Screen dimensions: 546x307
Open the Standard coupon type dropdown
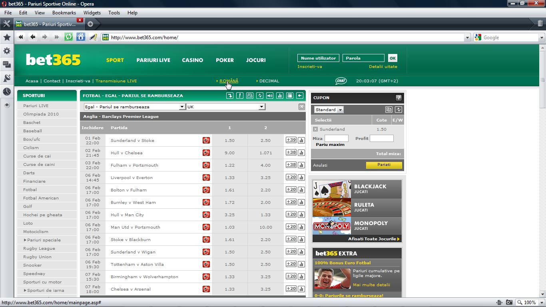click(329, 110)
